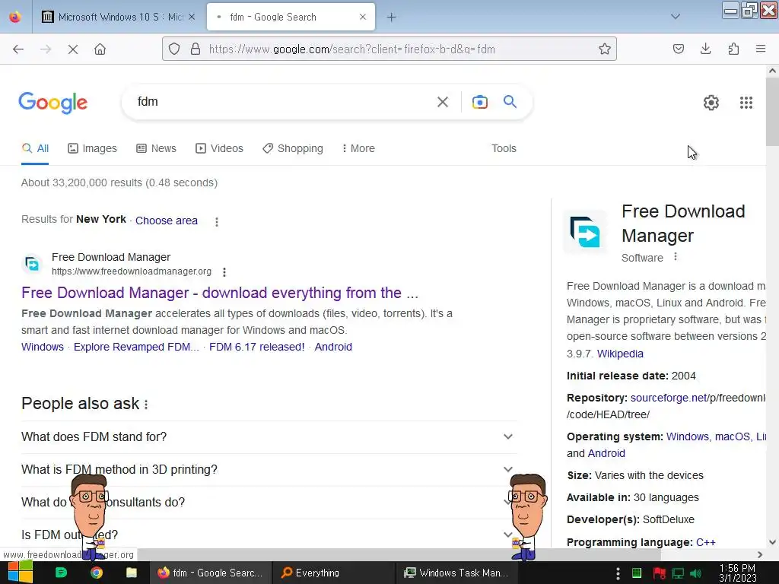Switch to the Images tab

(92, 148)
